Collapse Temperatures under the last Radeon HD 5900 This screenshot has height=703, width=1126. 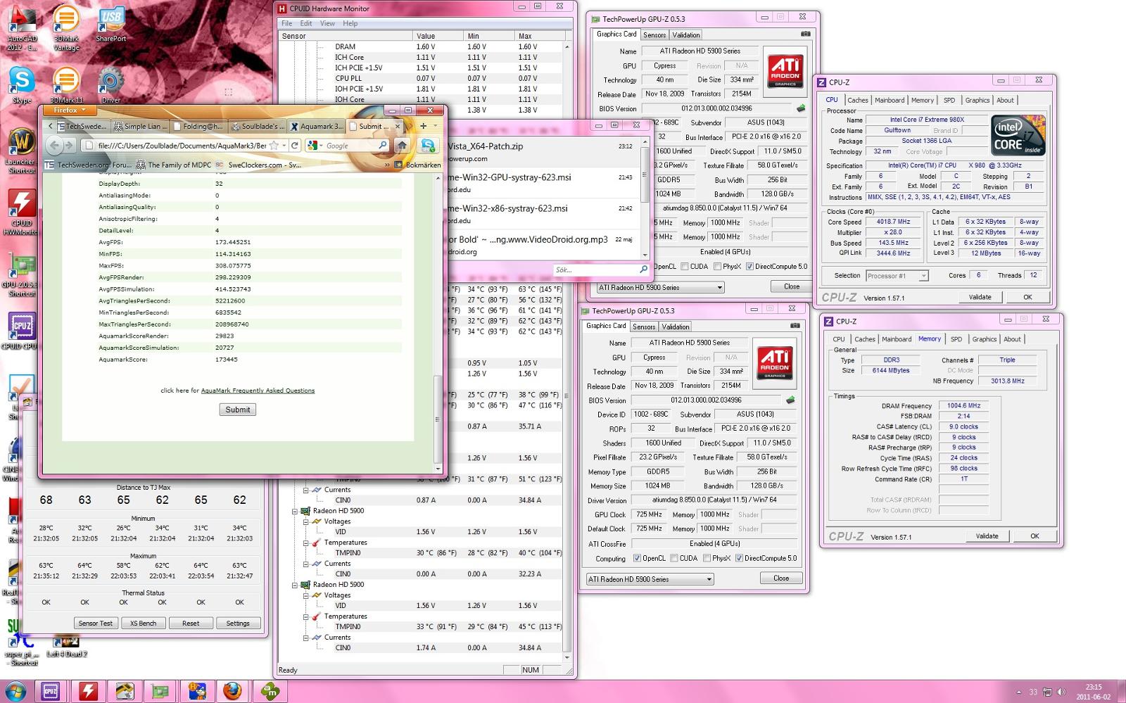[306, 616]
